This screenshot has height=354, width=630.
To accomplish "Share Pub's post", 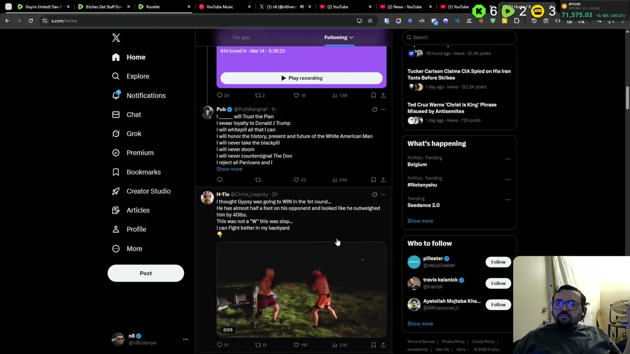I will coord(383,180).
